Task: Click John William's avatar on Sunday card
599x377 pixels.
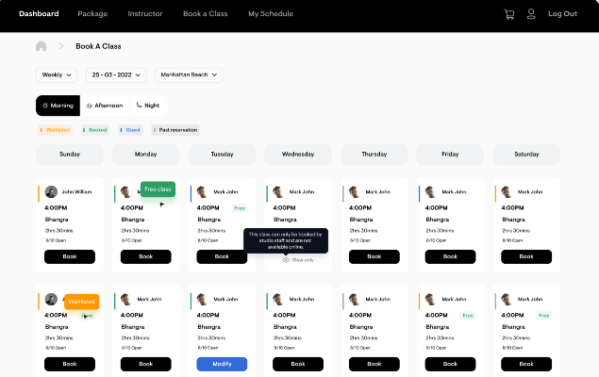Action: [51, 191]
